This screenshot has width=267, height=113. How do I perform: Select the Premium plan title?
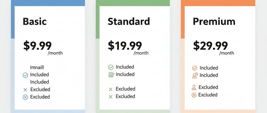pyautogui.click(x=214, y=21)
